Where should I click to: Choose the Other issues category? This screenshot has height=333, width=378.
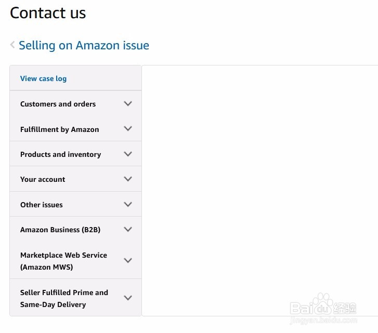click(41, 205)
